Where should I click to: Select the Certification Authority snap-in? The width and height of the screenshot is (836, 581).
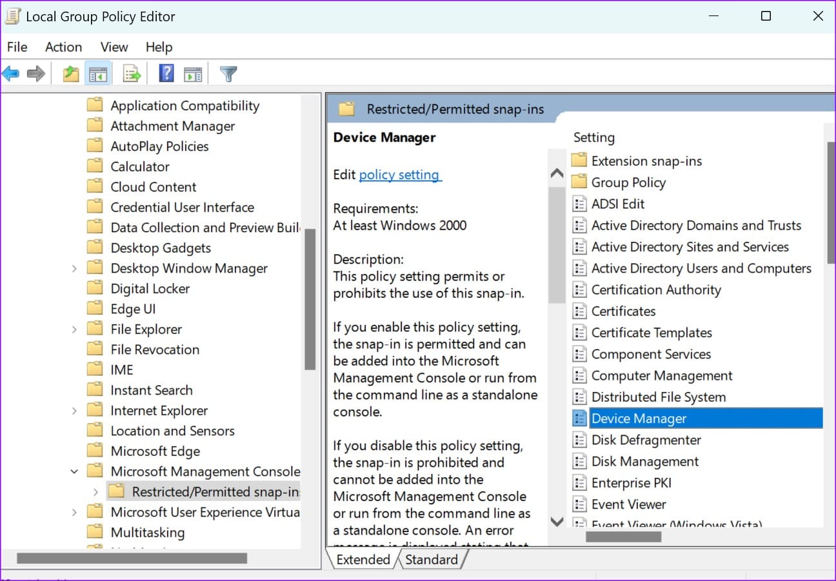click(656, 290)
